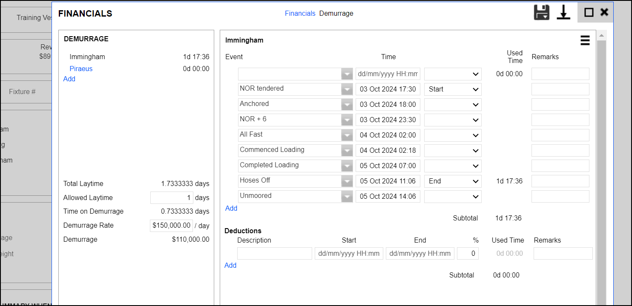
Task: Click the download arrow icon
Action: coord(563,12)
